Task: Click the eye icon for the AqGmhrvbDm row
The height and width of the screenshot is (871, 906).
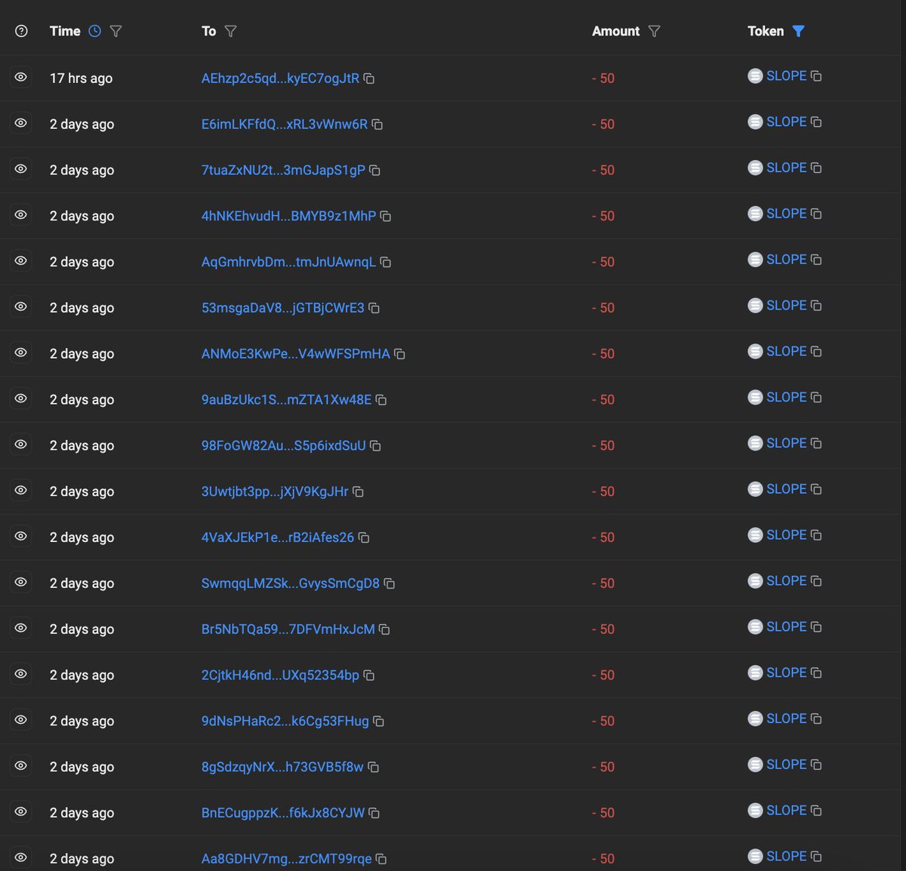Action: coord(21,261)
